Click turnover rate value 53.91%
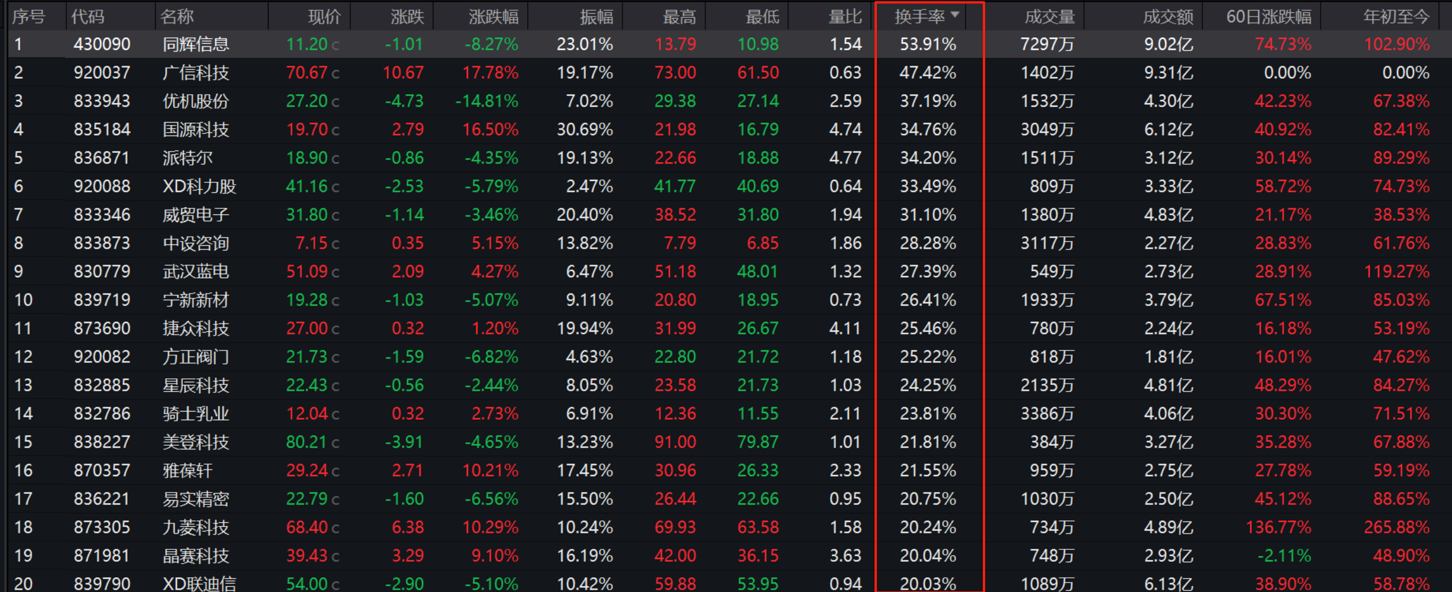 click(928, 44)
